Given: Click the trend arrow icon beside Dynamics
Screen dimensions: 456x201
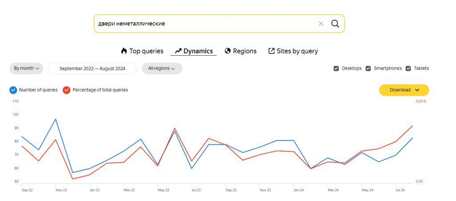Looking at the screenshot, I should 178,51.
